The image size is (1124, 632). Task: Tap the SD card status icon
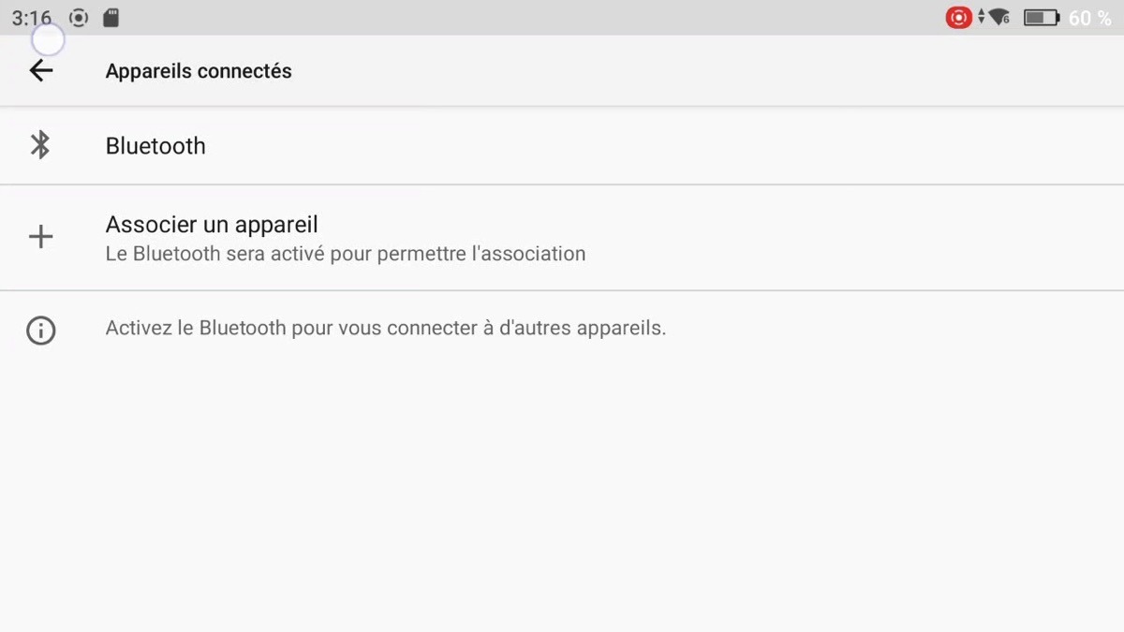[x=111, y=18]
